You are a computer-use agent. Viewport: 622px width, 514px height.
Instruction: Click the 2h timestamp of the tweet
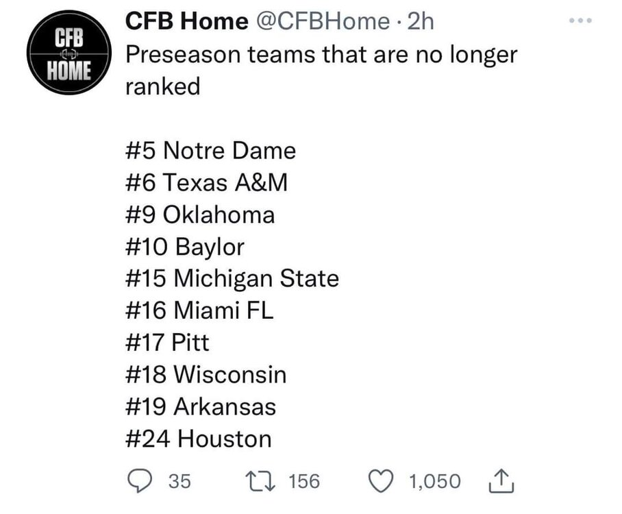click(420, 22)
